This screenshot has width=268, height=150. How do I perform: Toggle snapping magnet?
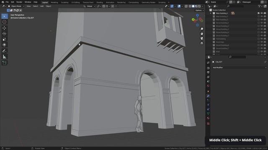click(104, 6)
